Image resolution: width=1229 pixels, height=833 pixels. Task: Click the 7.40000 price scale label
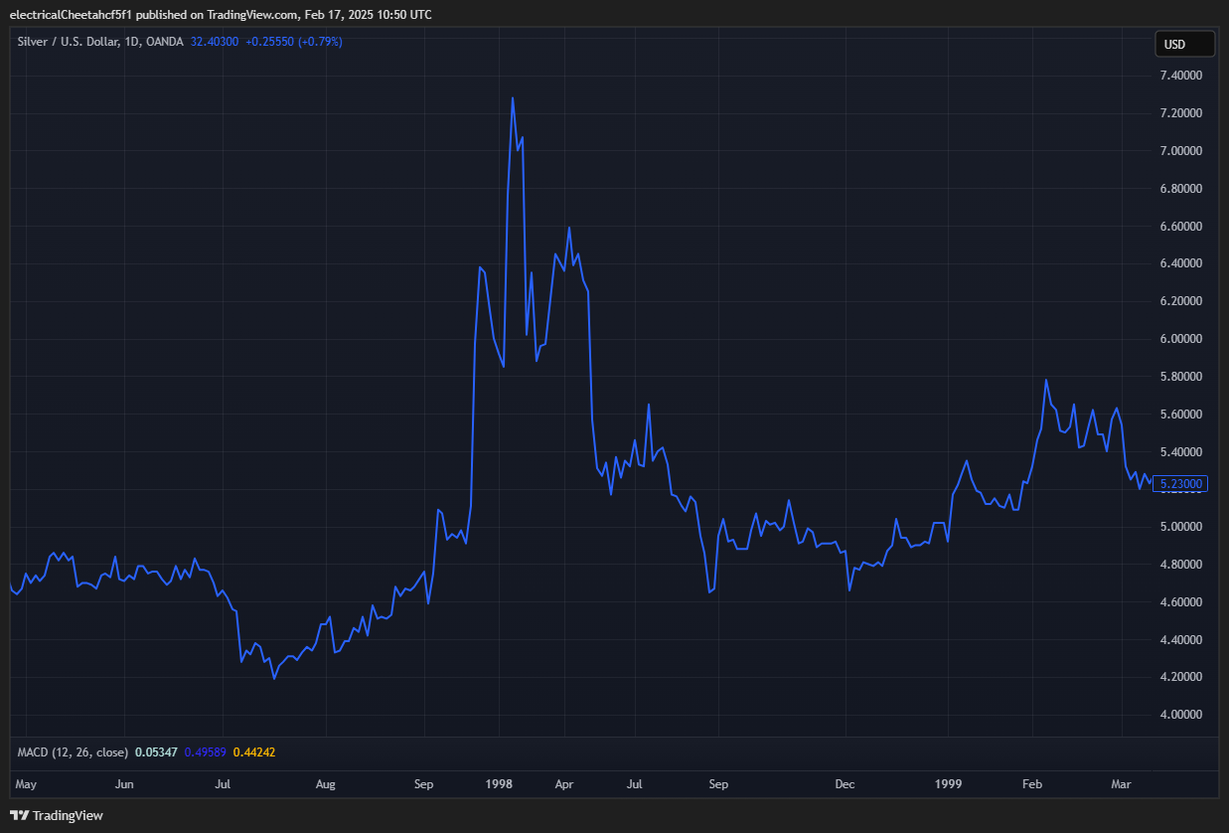tap(1181, 75)
